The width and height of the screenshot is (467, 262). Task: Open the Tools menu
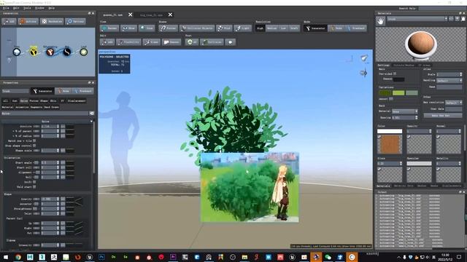click(x=27, y=8)
